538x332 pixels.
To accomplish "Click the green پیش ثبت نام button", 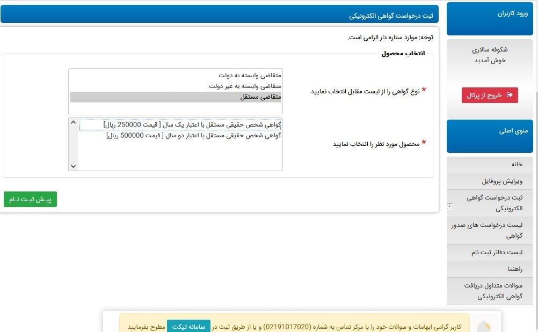I will [30, 200].
